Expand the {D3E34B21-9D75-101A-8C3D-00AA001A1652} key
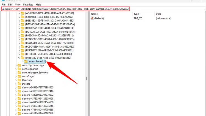 (x=19, y=21)
